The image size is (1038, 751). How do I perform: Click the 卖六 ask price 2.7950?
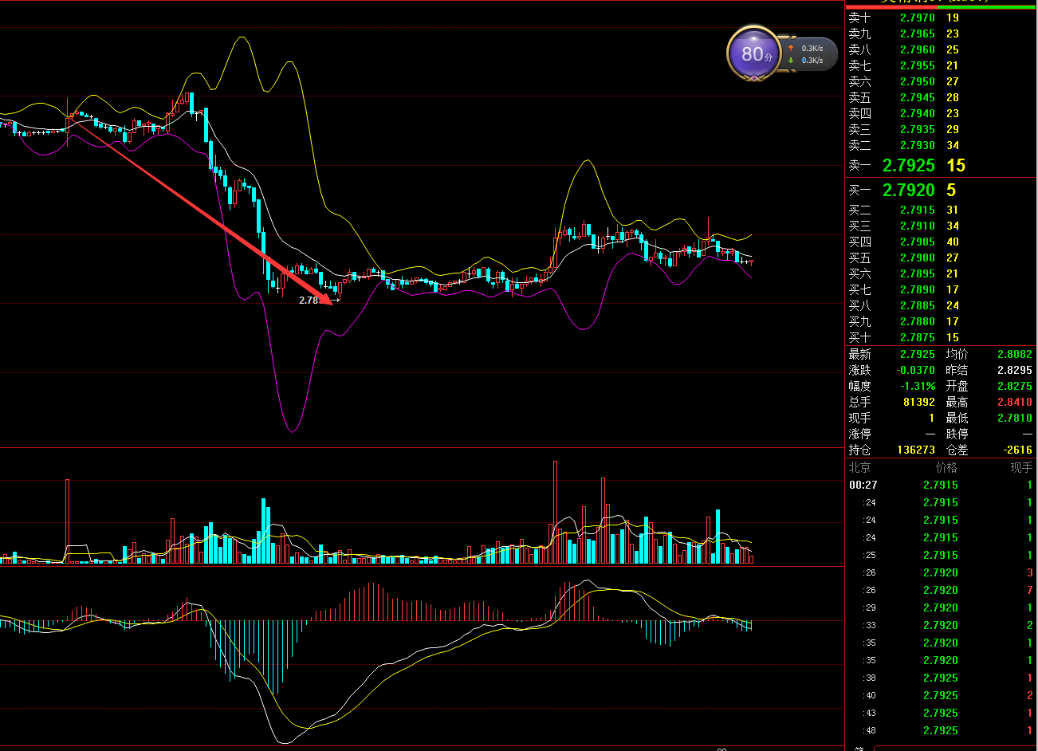pos(917,81)
